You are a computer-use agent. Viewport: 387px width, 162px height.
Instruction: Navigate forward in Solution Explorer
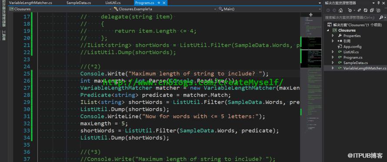point(334,10)
